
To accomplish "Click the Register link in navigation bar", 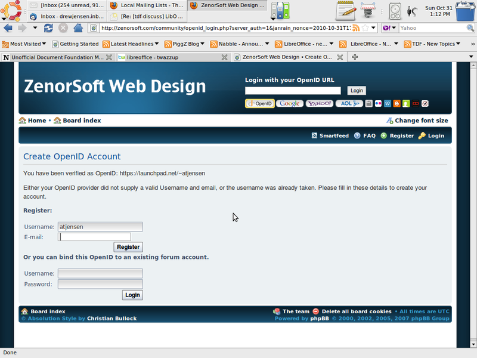I will [397, 136].
